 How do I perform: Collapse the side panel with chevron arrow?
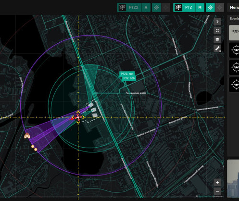click(x=217, y=22)
